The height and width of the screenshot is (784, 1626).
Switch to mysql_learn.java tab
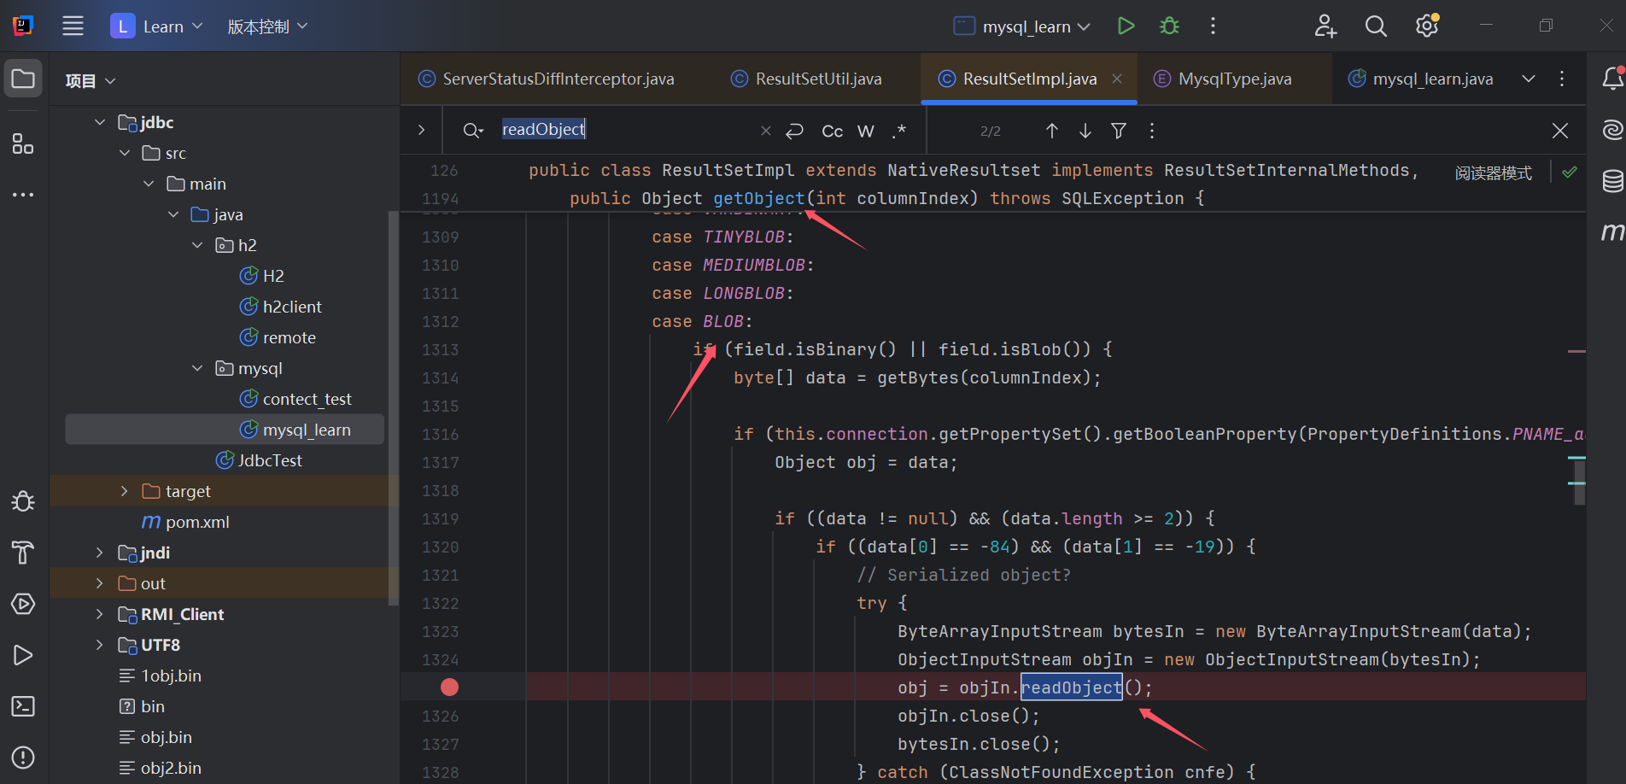1420,79
